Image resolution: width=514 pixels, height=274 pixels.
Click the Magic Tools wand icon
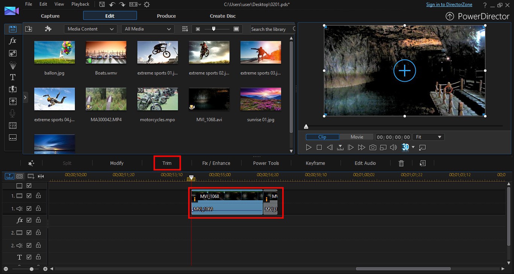click(x=31, y=163)
